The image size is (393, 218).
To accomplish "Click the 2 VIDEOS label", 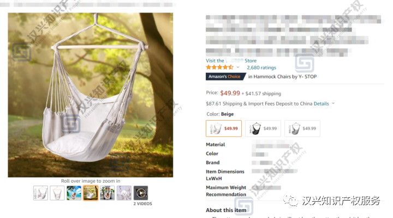I will click(x=142, y=204).
